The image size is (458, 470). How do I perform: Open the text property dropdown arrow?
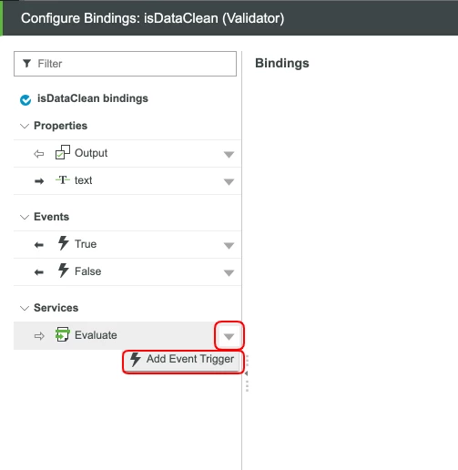tap(229, 182)
